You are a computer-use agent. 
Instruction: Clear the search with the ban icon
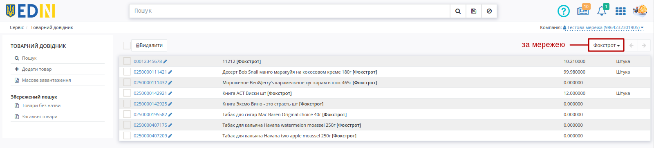click(x=489, y=11)
